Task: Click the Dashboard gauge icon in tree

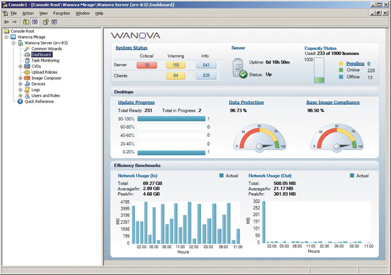Action: coord(27,54)
